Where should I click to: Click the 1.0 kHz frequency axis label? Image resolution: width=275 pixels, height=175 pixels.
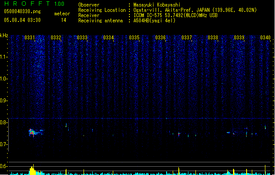point(4,79)
